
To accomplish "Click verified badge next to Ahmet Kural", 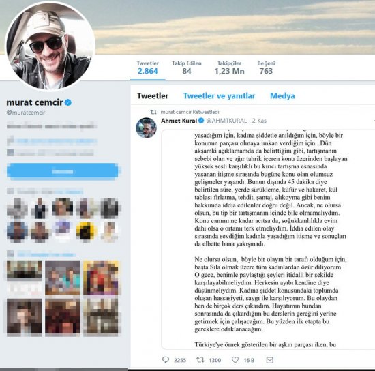I will [201, 121].
